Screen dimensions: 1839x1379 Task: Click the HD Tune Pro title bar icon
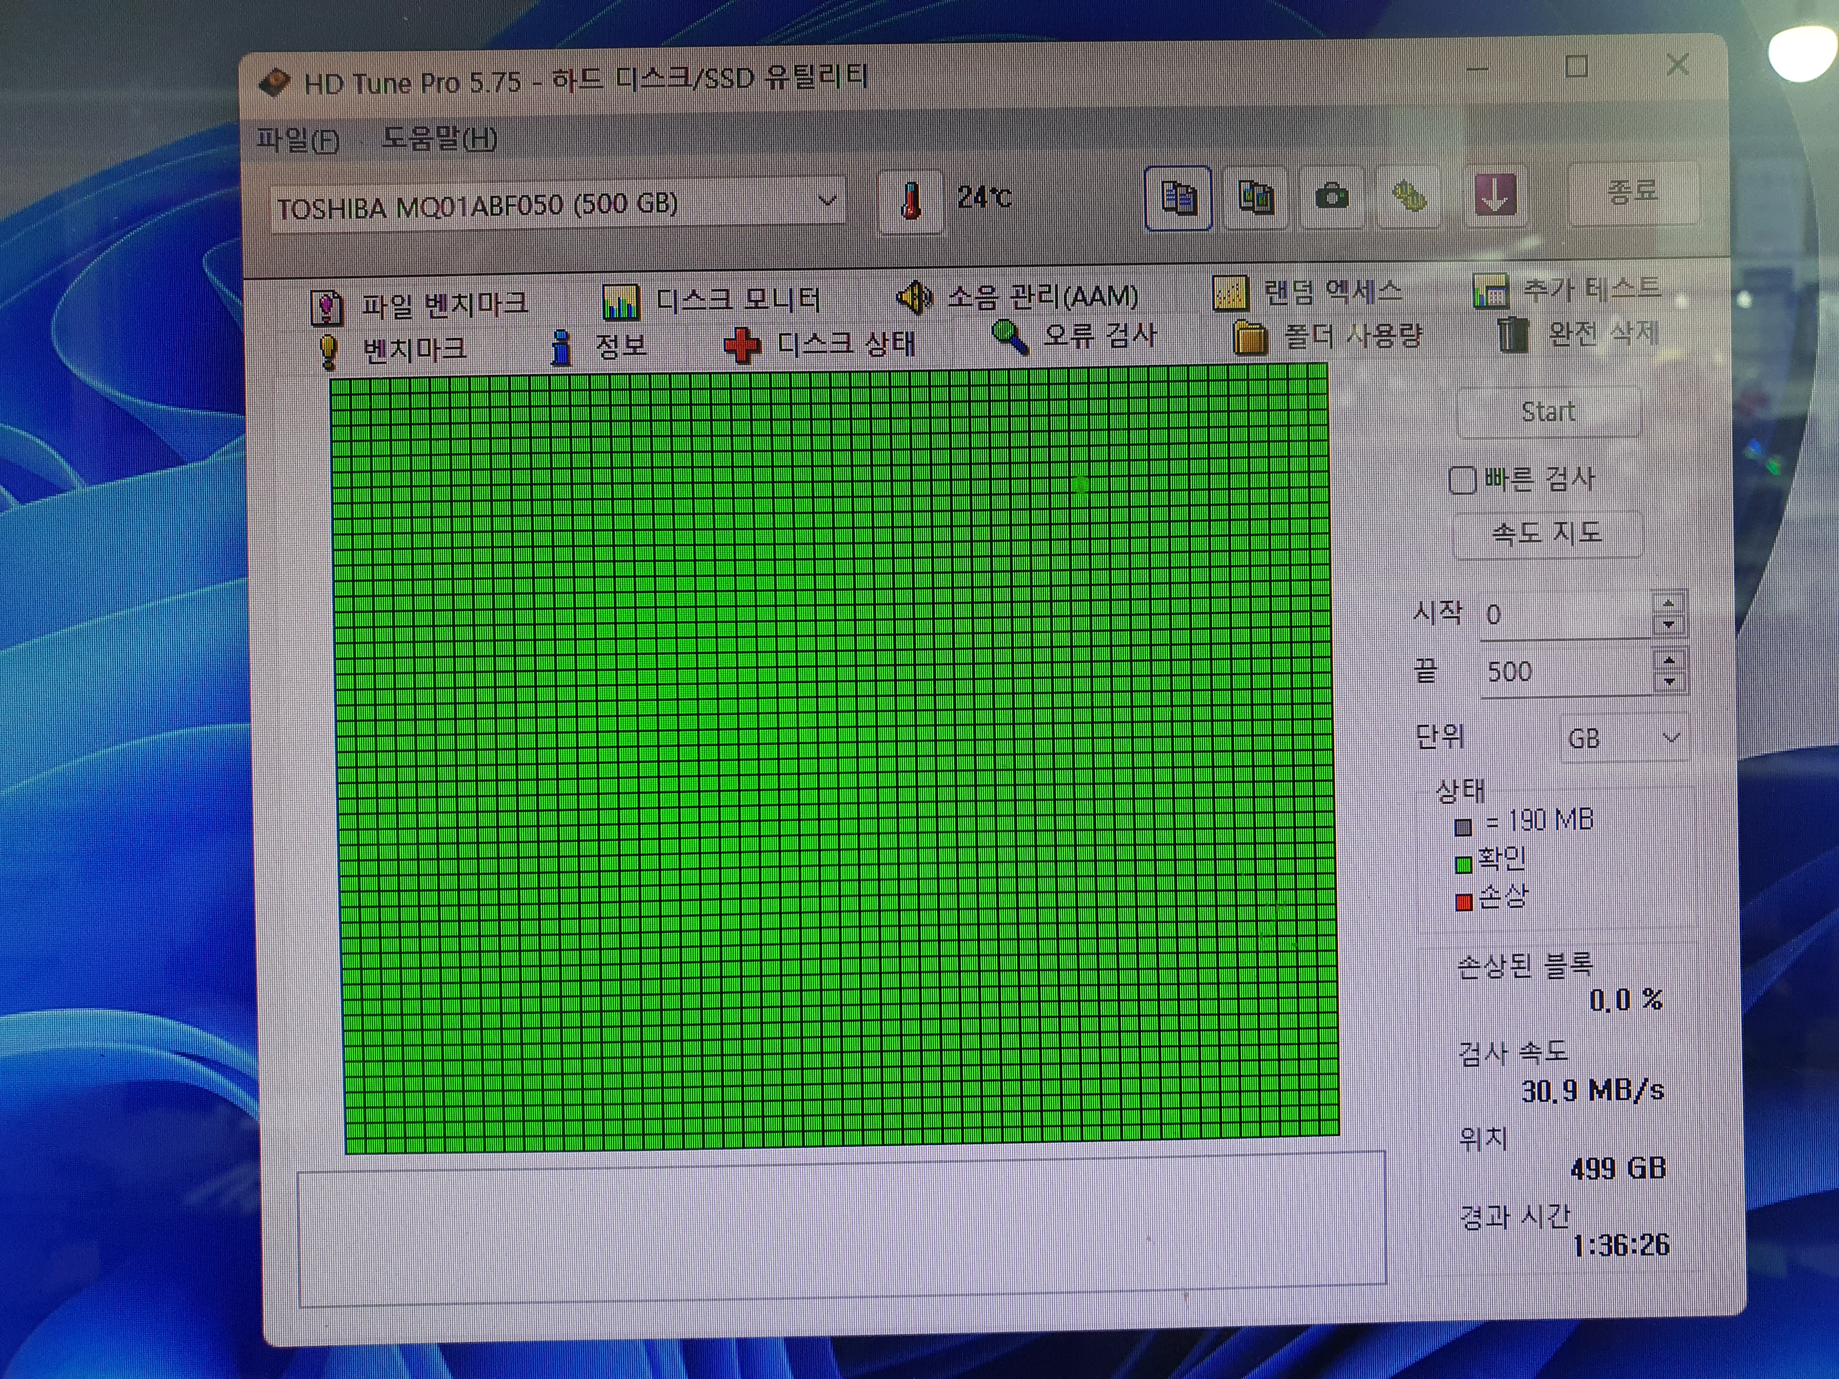coord(275,83)
